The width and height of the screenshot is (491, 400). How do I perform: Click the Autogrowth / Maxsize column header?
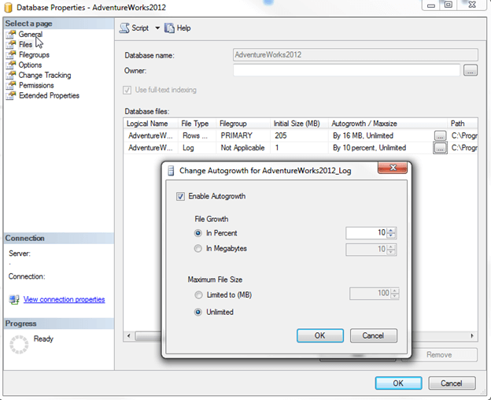point(388,124)
